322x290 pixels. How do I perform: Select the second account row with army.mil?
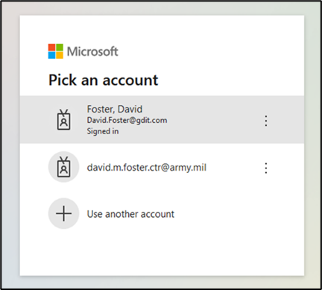click(162, 167)
